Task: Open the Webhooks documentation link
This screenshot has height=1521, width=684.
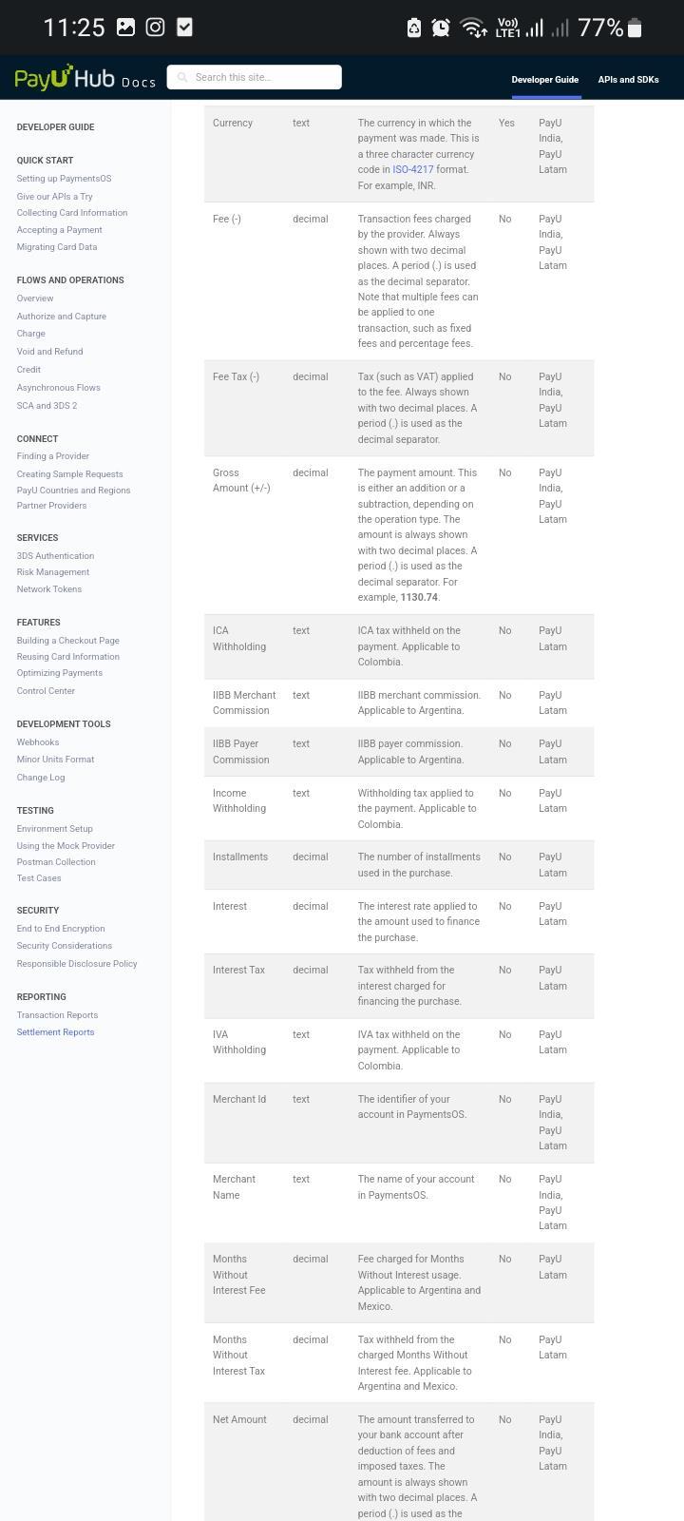Action: click(38, 742)
